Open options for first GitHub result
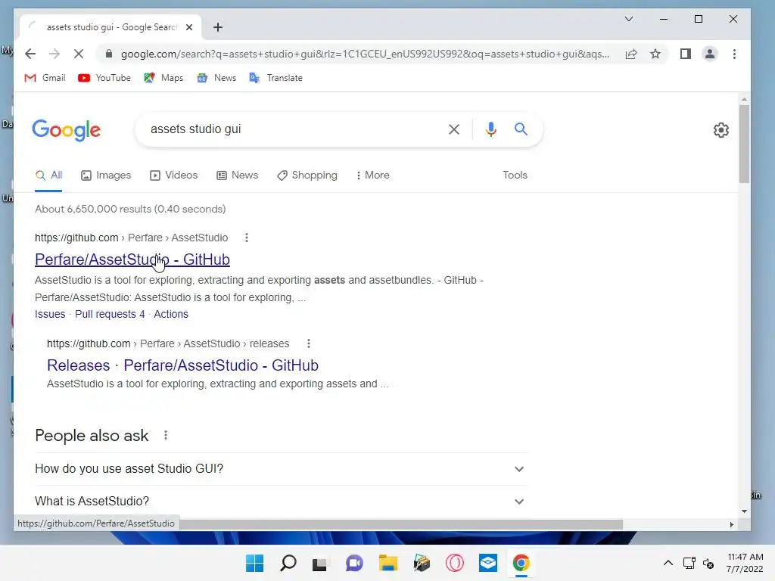775x581 pixels. tap(247, 238)
